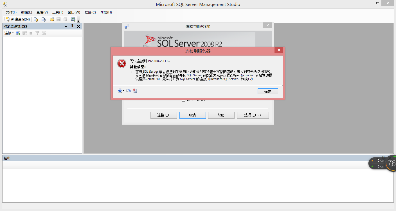The width and height of the screenshot is (396, 211).
Task: Open the 社区(C) menu
Action: click(90, 12)
